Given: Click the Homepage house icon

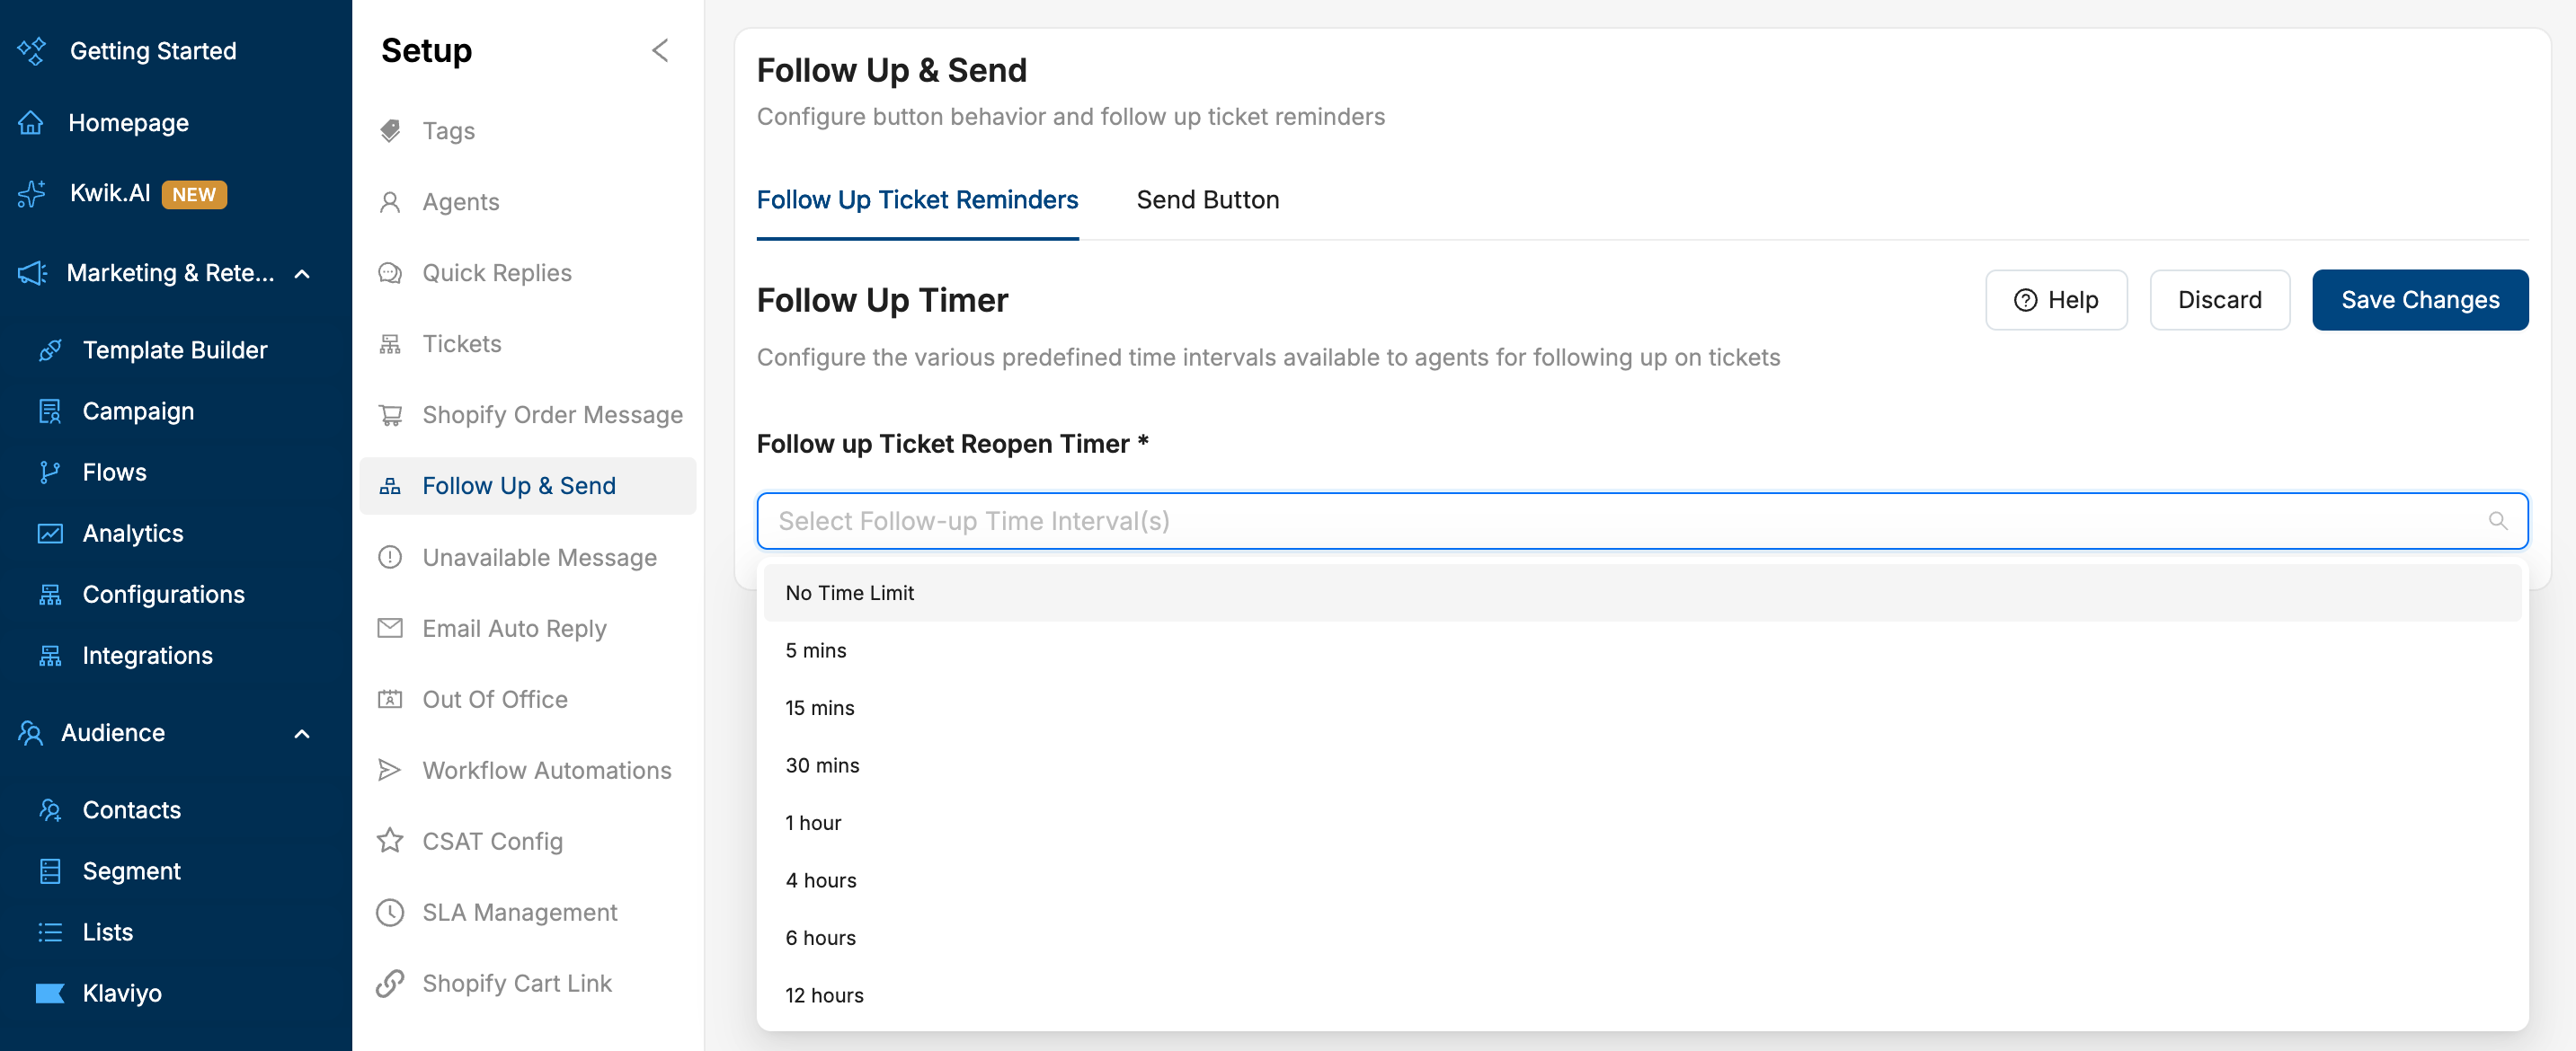Looking at the screenshot, I should pyautogui.click(x=31, y=123).
